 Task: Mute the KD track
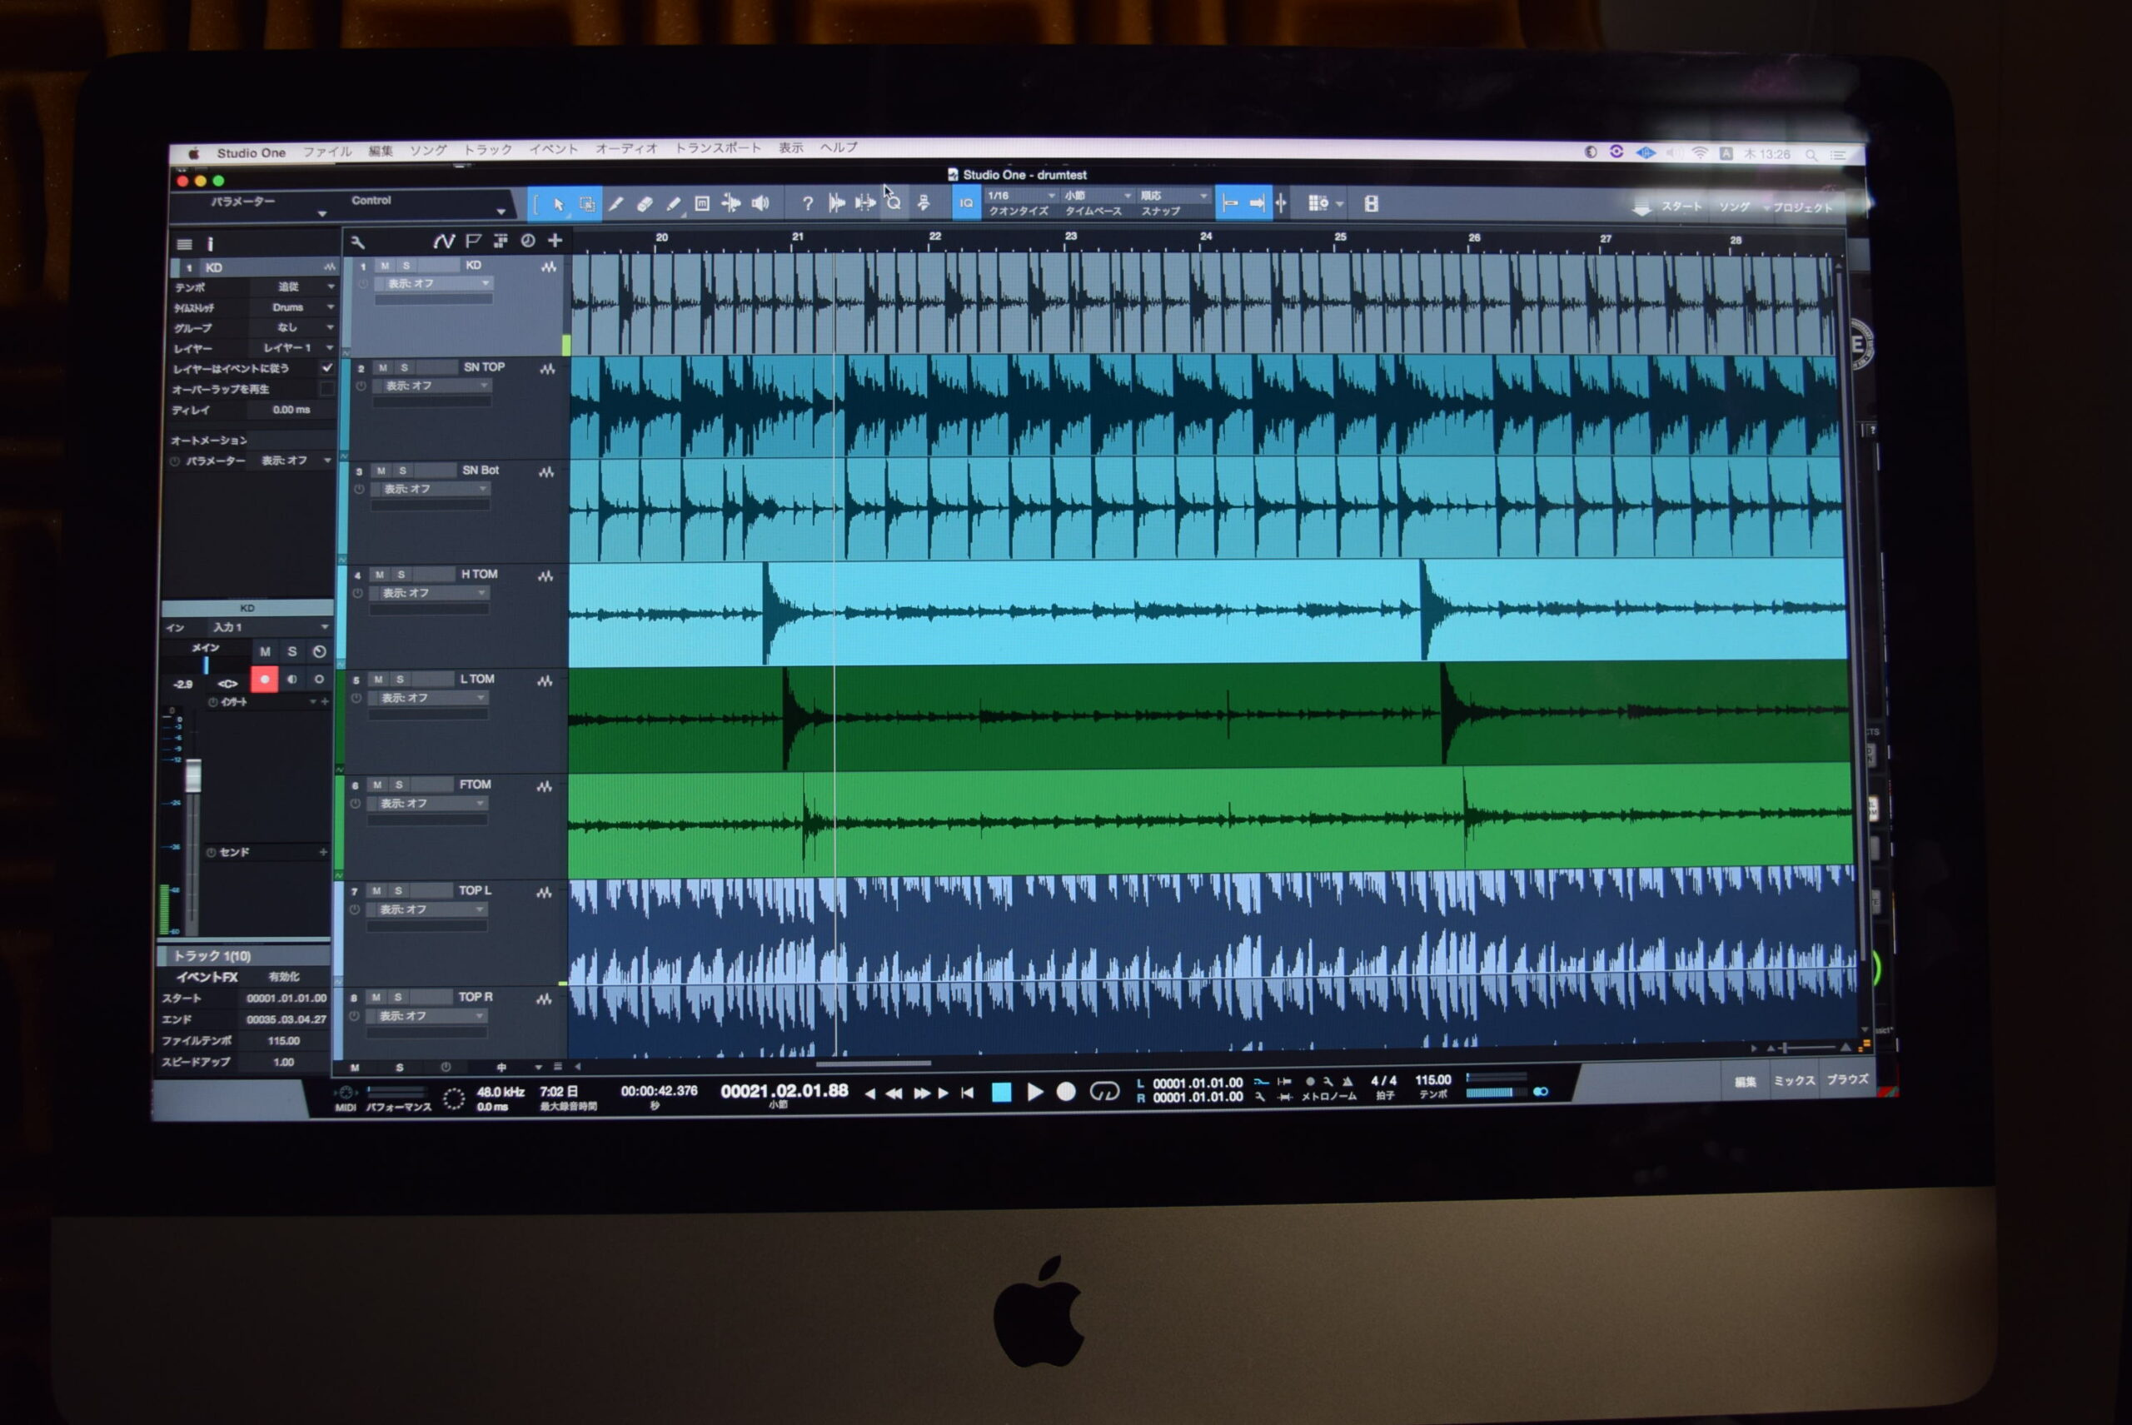pyautogui.click(x=386, y=267)
